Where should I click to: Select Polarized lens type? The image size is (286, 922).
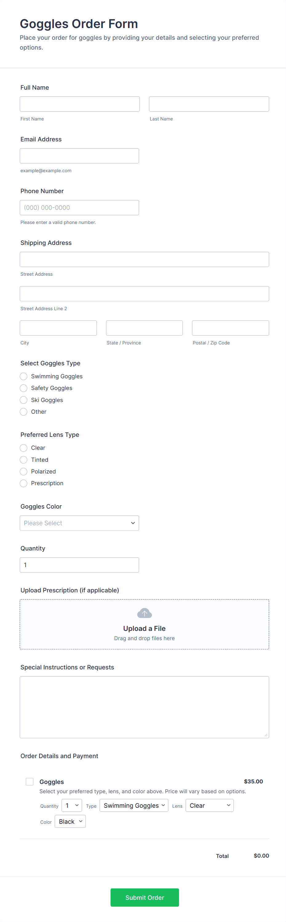[x=24, y=471]
